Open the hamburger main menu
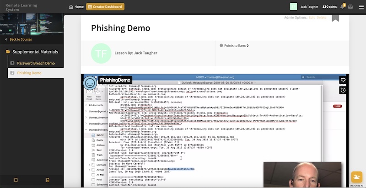Image resolution: width=366 pixels, height=188 pixels. [x=361, y=7]
